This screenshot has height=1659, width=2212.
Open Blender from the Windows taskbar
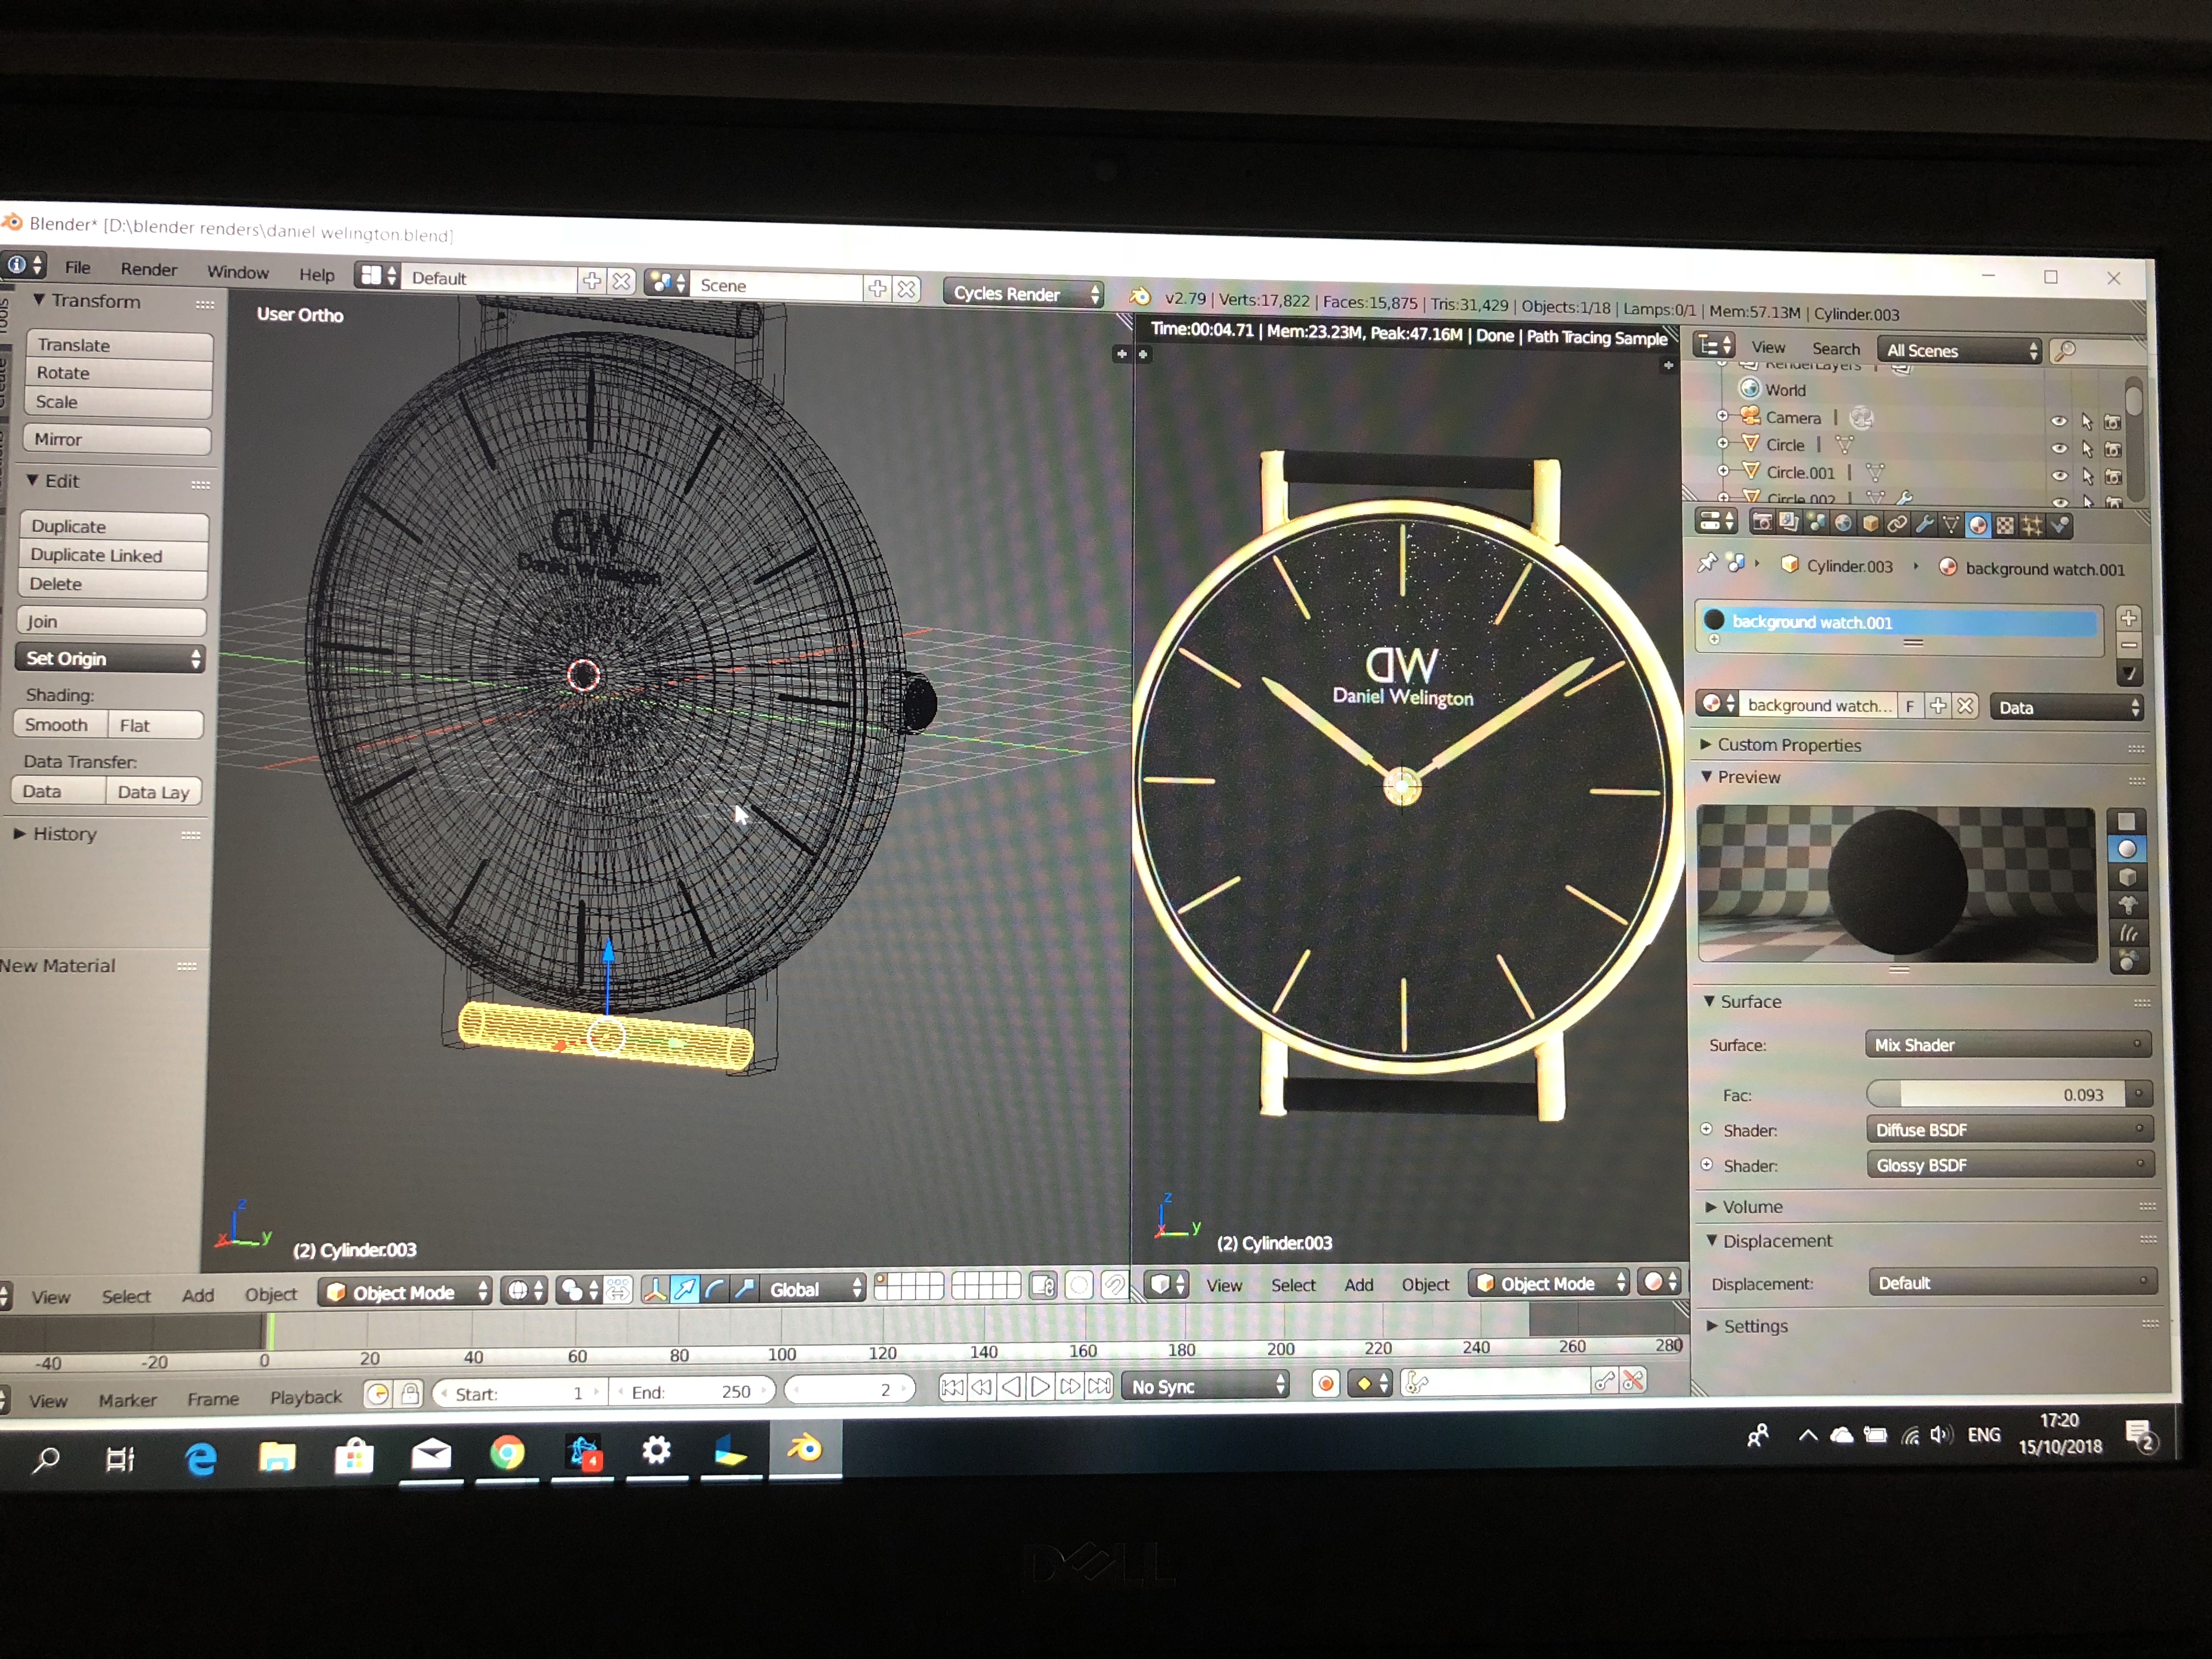click(x=805, y=1449)
